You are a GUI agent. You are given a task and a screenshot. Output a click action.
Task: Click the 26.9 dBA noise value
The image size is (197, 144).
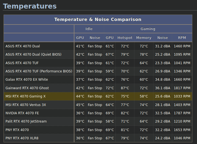(163, 71)
